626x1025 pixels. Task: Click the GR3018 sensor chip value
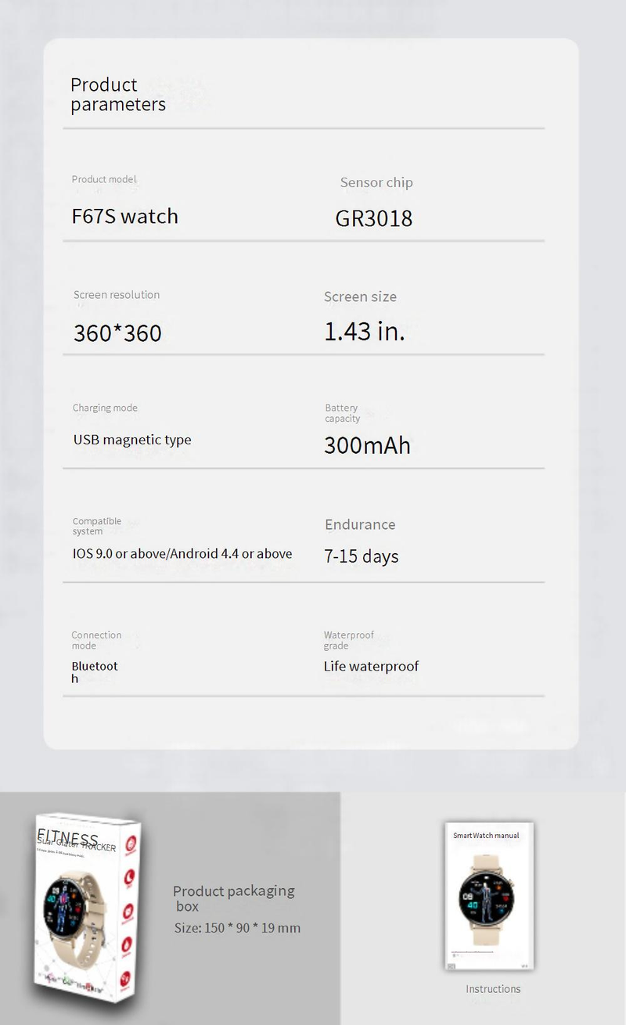(374, 218)
